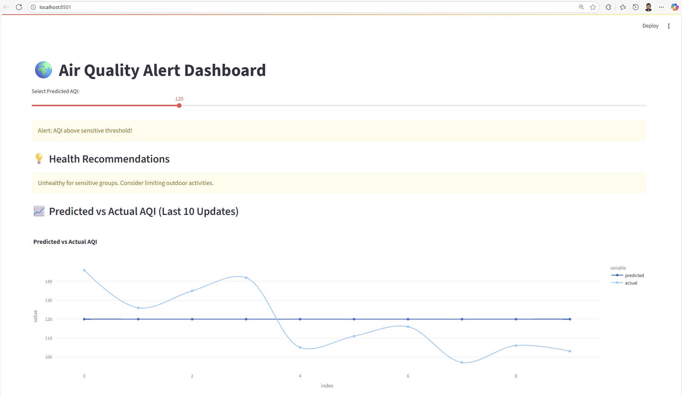View site information icon in address bar
Viewport: 682px width, 396px height.
point(33,7)
